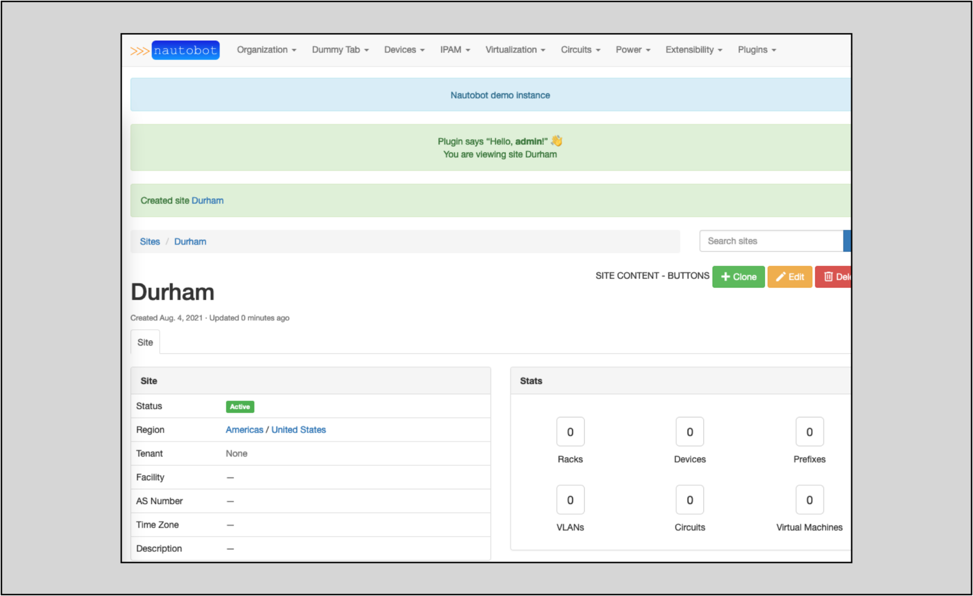This screenshot has height=596, width=973.
Task: Click the Nautobot logo
Action: [x=185, y=50]
